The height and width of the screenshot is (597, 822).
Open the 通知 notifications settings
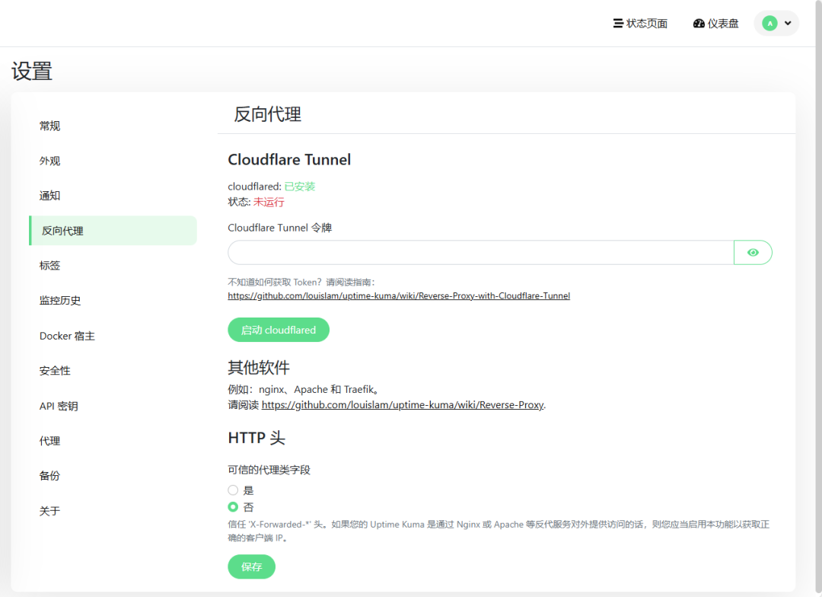pyautogui.click(x=50, y=196)
